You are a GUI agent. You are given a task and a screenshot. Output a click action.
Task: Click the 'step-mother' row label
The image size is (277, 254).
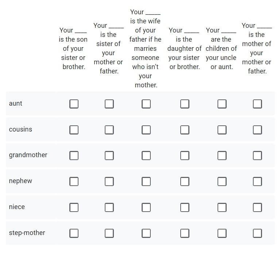27,233
